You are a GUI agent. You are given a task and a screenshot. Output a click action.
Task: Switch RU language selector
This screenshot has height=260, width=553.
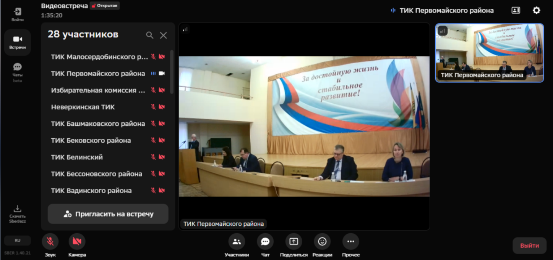click(18, 241)
